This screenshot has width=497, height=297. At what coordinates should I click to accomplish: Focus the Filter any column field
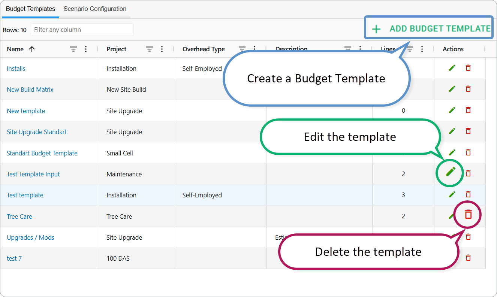[x=82, y=30]
